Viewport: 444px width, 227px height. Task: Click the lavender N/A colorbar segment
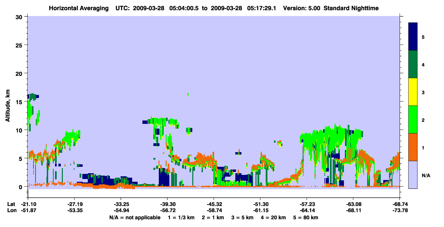[x=413, y=175]
